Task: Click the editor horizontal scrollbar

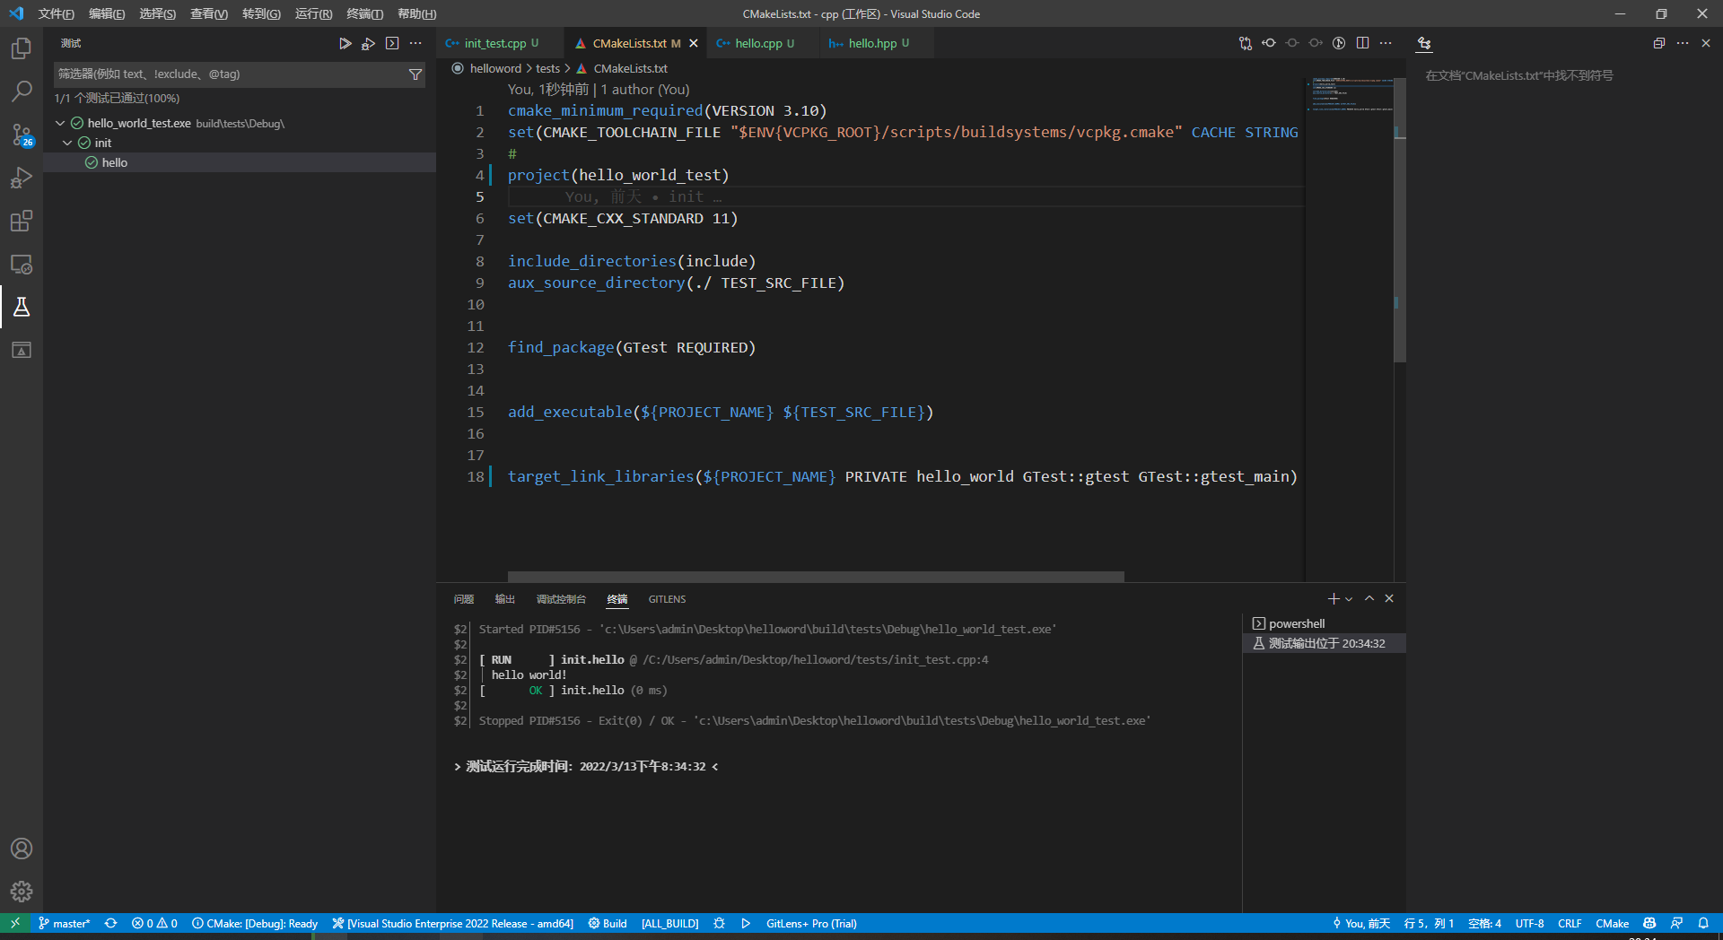Action: tap(816, 577)
